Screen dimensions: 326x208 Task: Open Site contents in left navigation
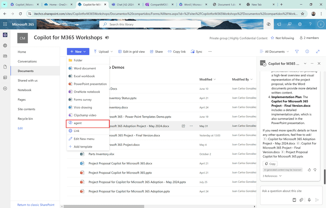point(26,109)
